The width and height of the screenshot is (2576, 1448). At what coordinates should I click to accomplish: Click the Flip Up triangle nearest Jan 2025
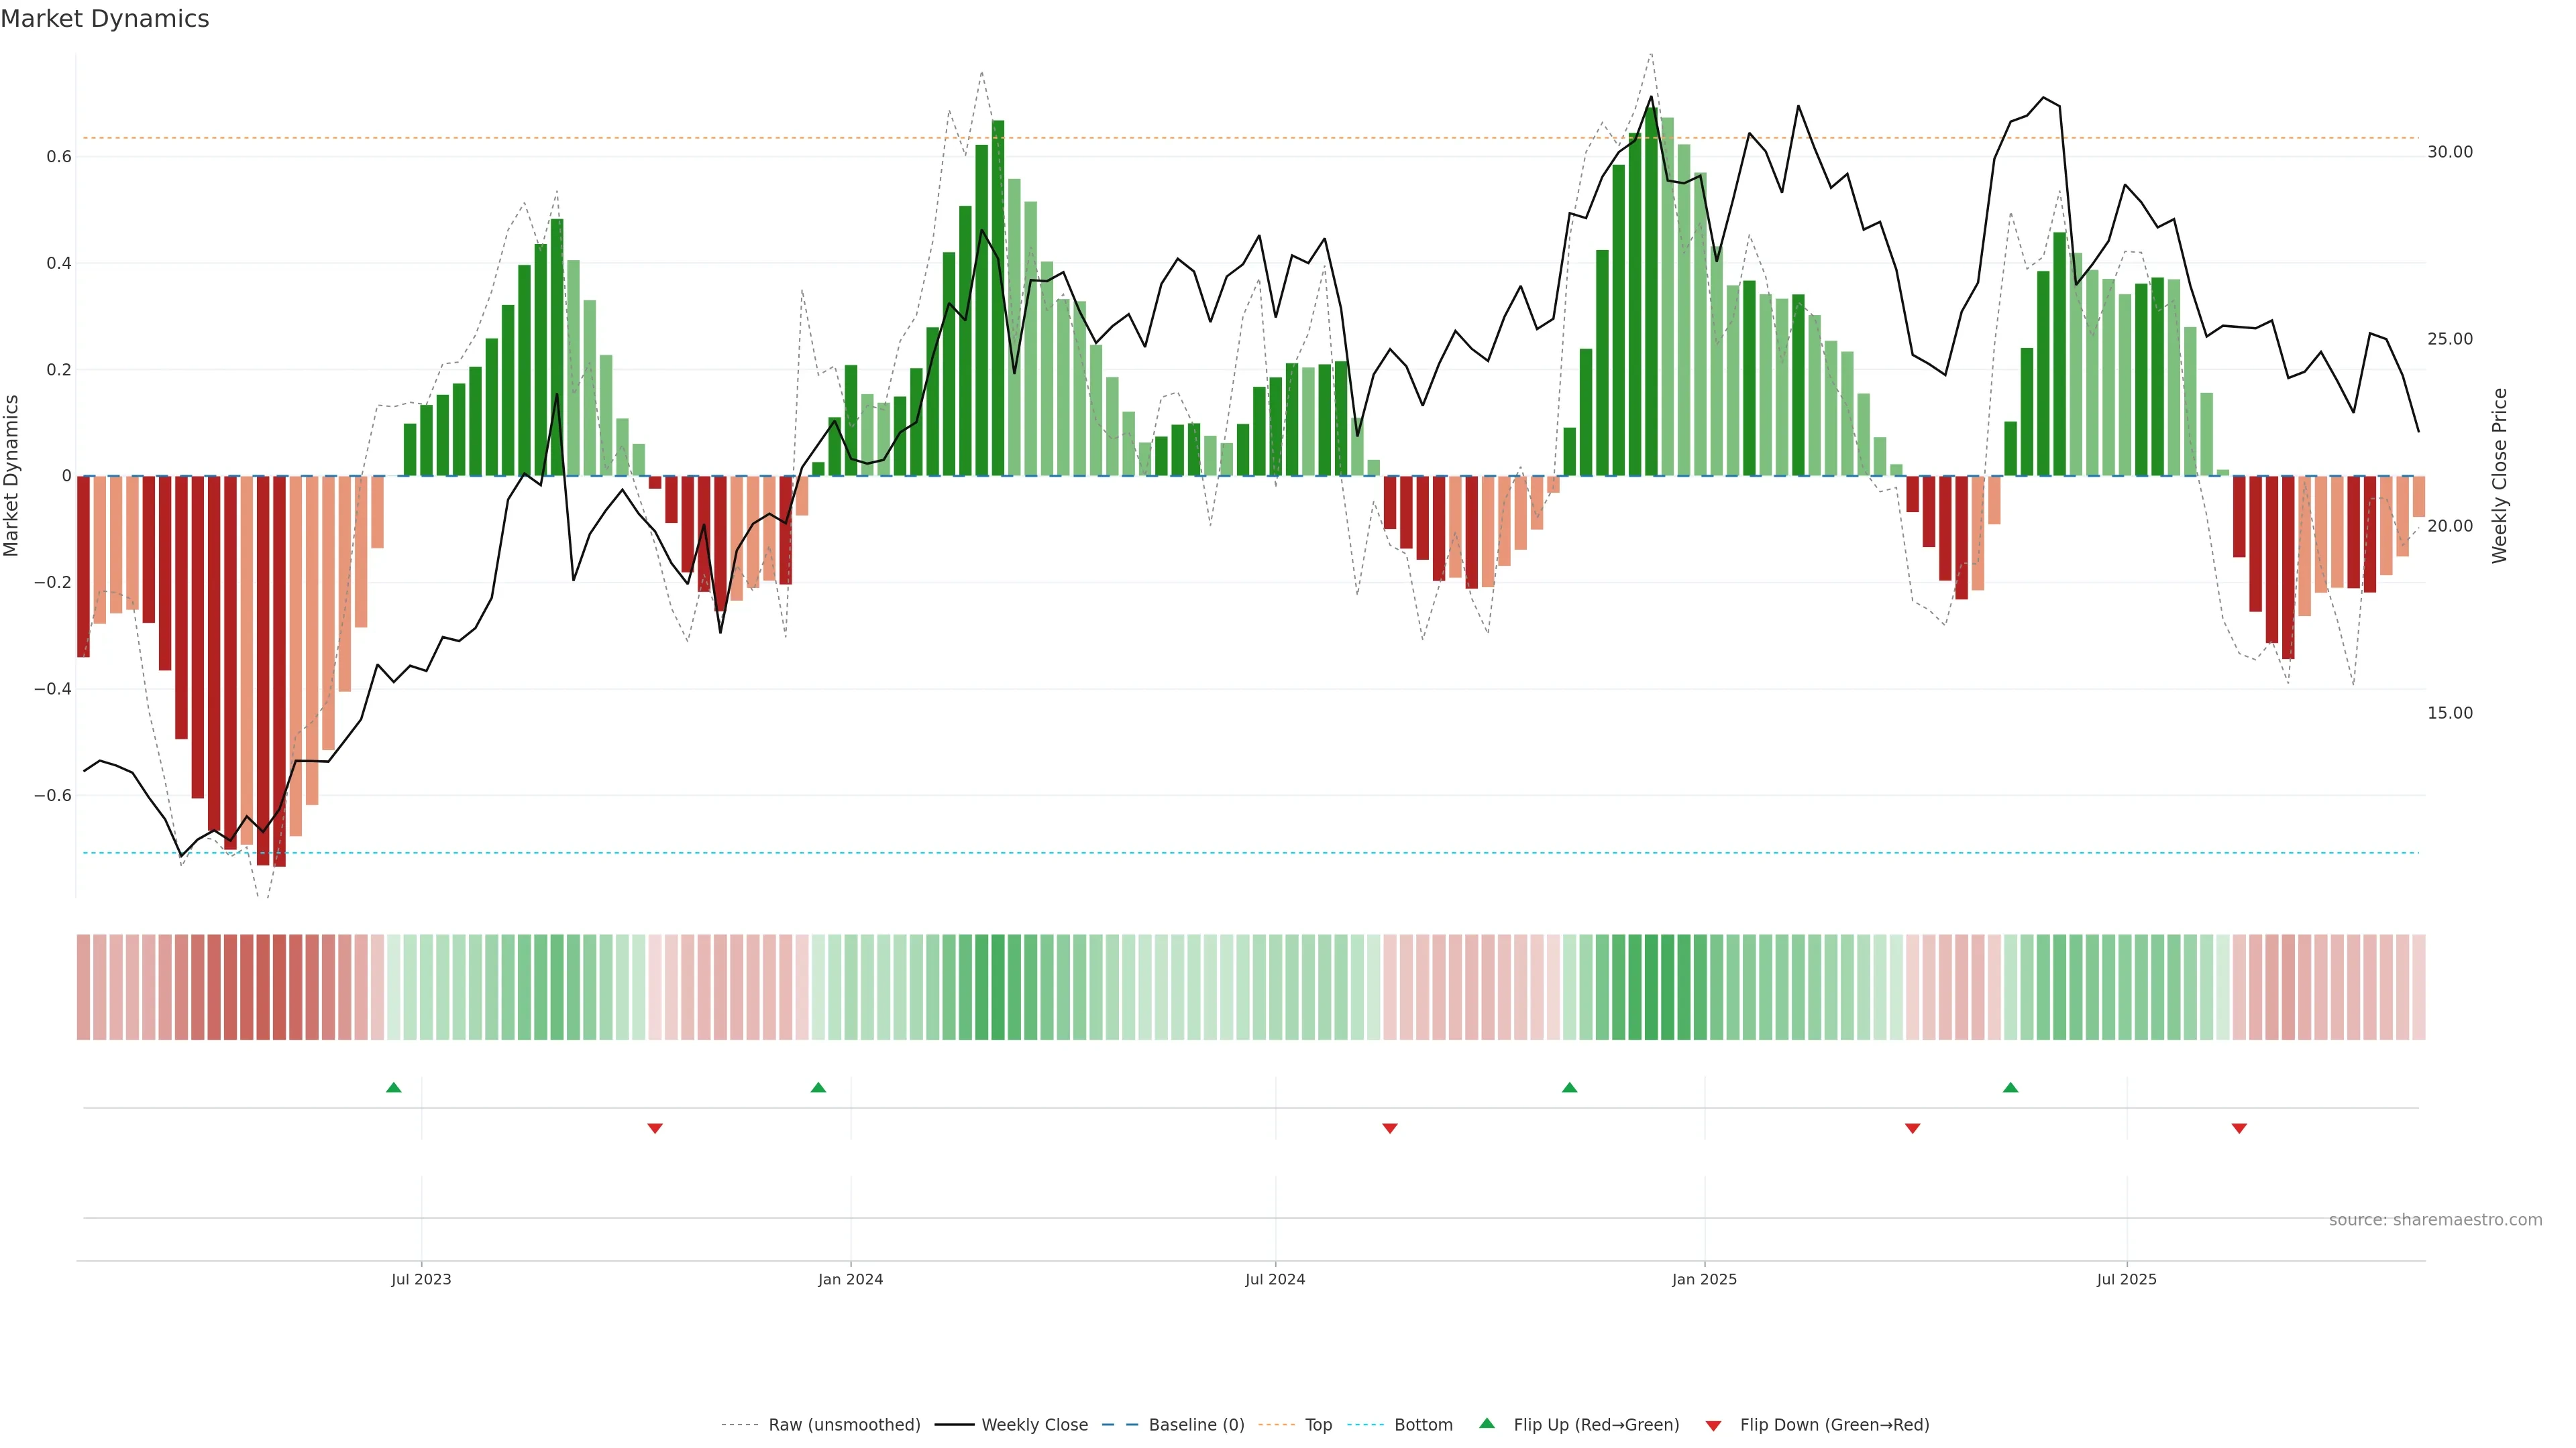pos(1569,1087)
